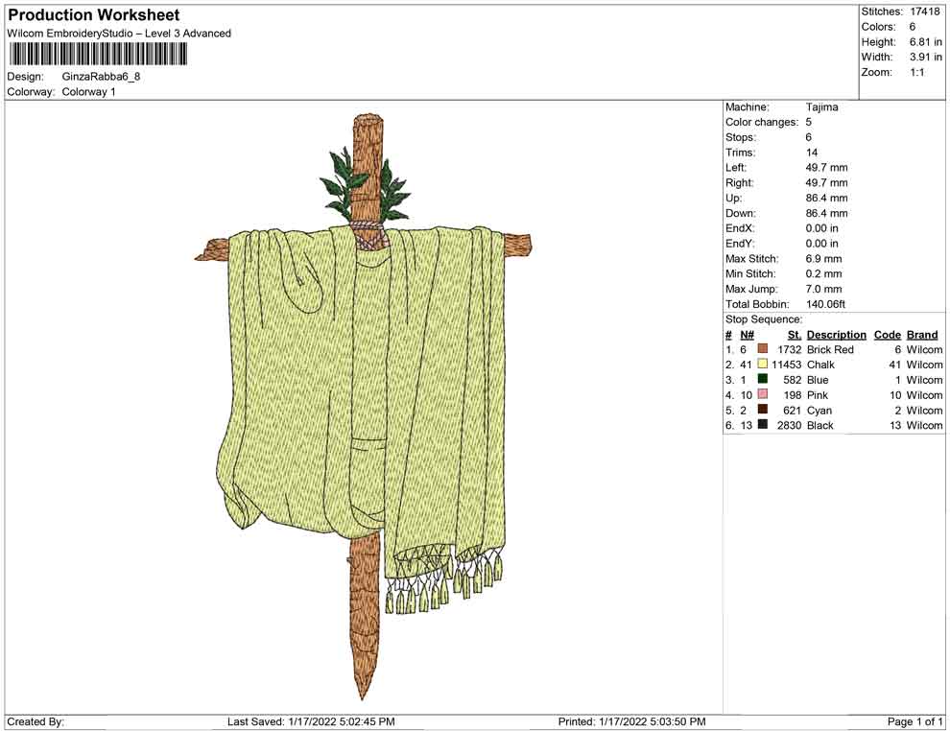950x731 pixels.
Task: Click the Brick Red color swatch
Action: [x=763, y=349]
